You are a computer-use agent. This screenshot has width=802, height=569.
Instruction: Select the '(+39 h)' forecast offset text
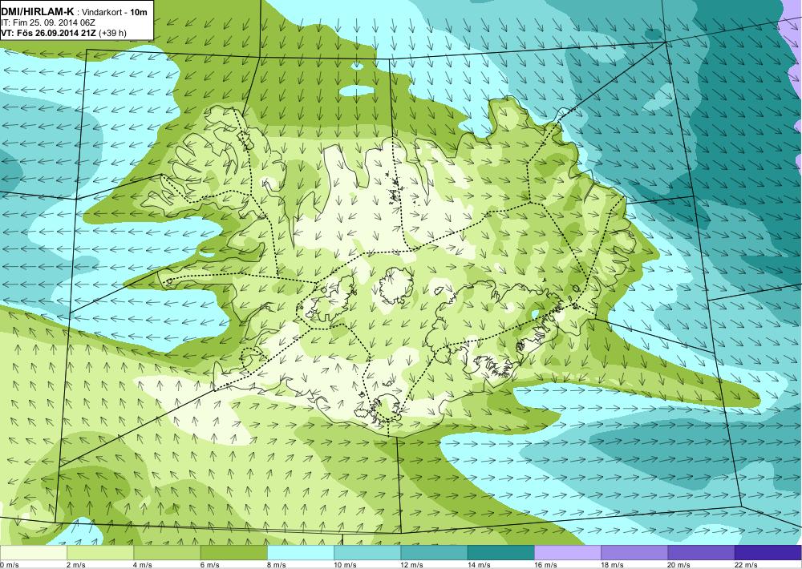click(x=114, y=33)
